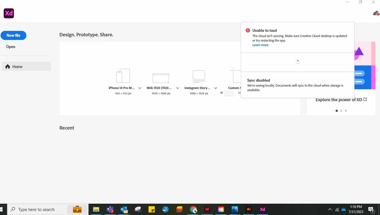Click the custom width W input field
380x215 pixels.
pyautogui.click(x=229, y=93)
